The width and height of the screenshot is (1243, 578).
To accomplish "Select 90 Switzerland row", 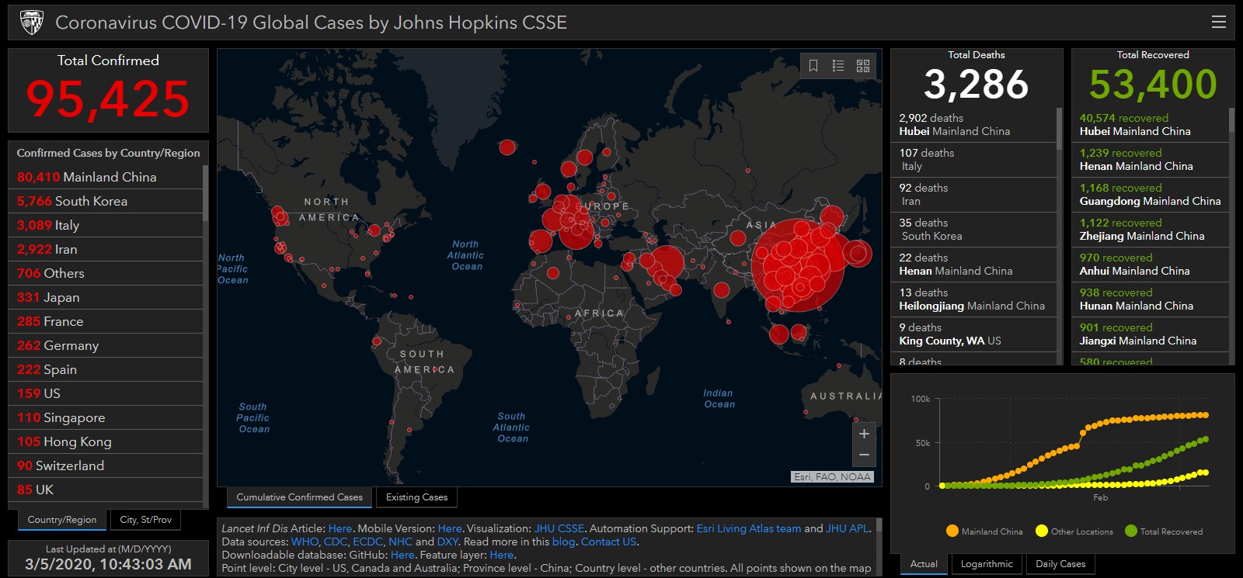I will click(106, 466).
